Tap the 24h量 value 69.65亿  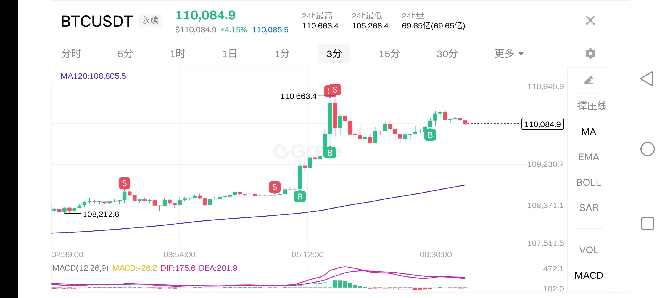pyautogui.click(x=434, y=26)
